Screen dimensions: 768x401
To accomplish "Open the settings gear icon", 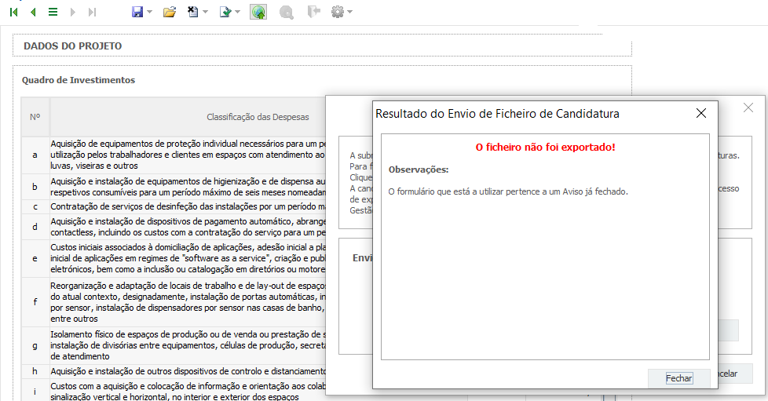I will tap(338, 12).
